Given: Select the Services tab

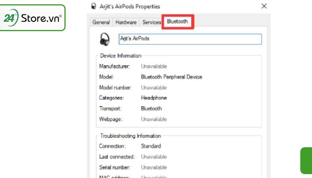Looking at the screenshot, I should tap(152, 22).
